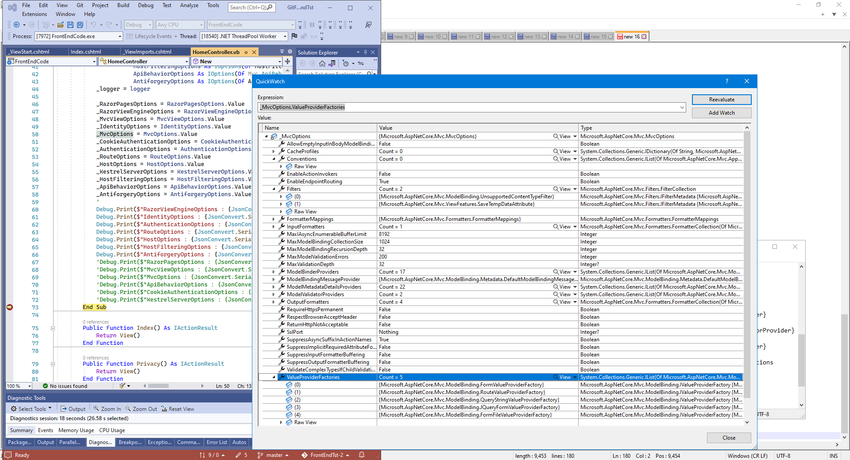This screenshot has height=460, width=850.
Task: Click the Visual Studio Search box
Action: (x=251, y=7)
